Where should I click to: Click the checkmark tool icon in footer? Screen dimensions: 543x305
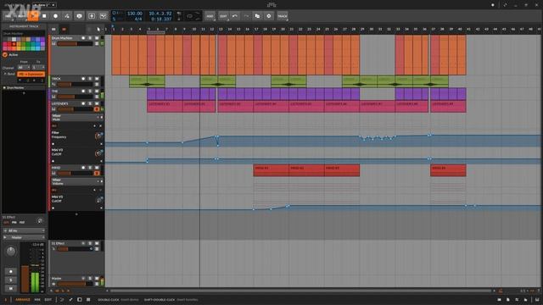point(70,300)
